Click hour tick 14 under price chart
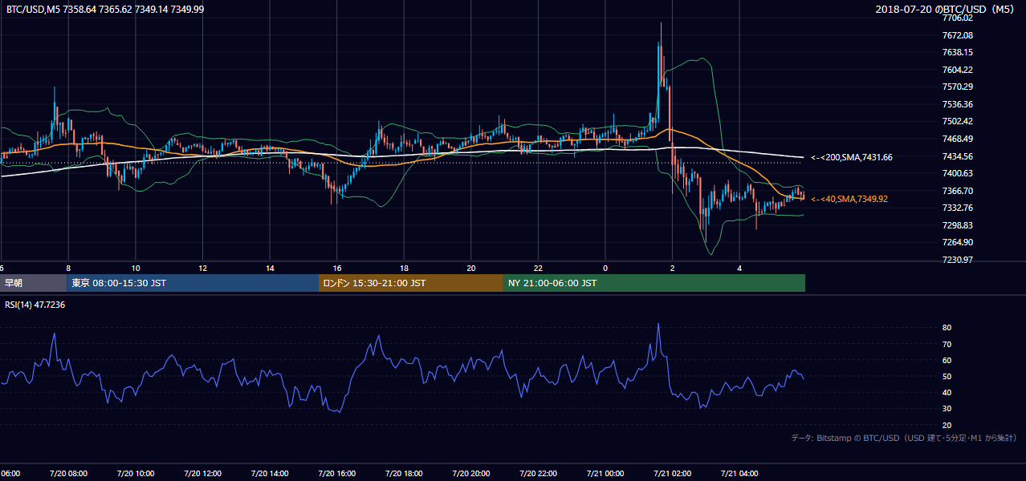Viewport: 1026px width, 481px height. pos(270,269)
